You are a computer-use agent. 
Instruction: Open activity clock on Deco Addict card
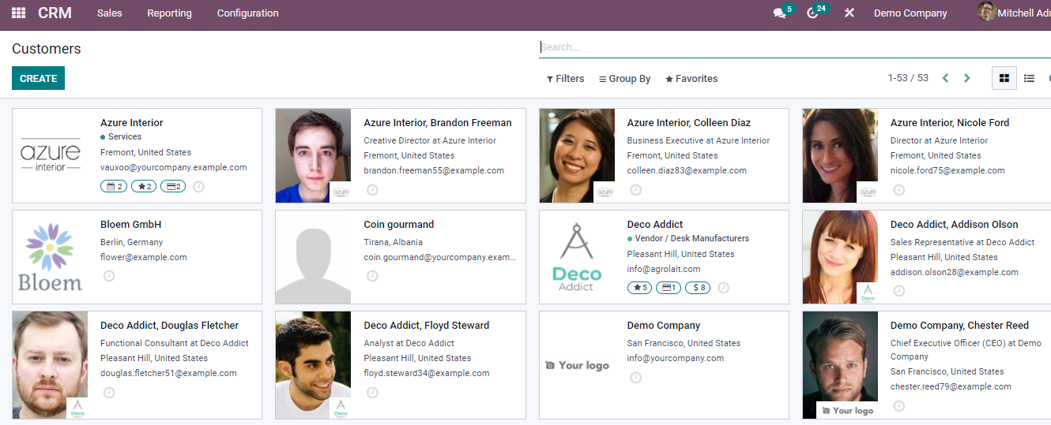coord(723,288)
